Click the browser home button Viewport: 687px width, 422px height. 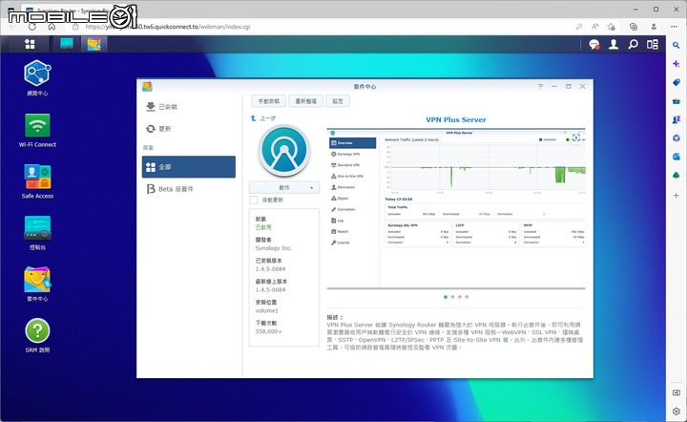tap(52, 27)
